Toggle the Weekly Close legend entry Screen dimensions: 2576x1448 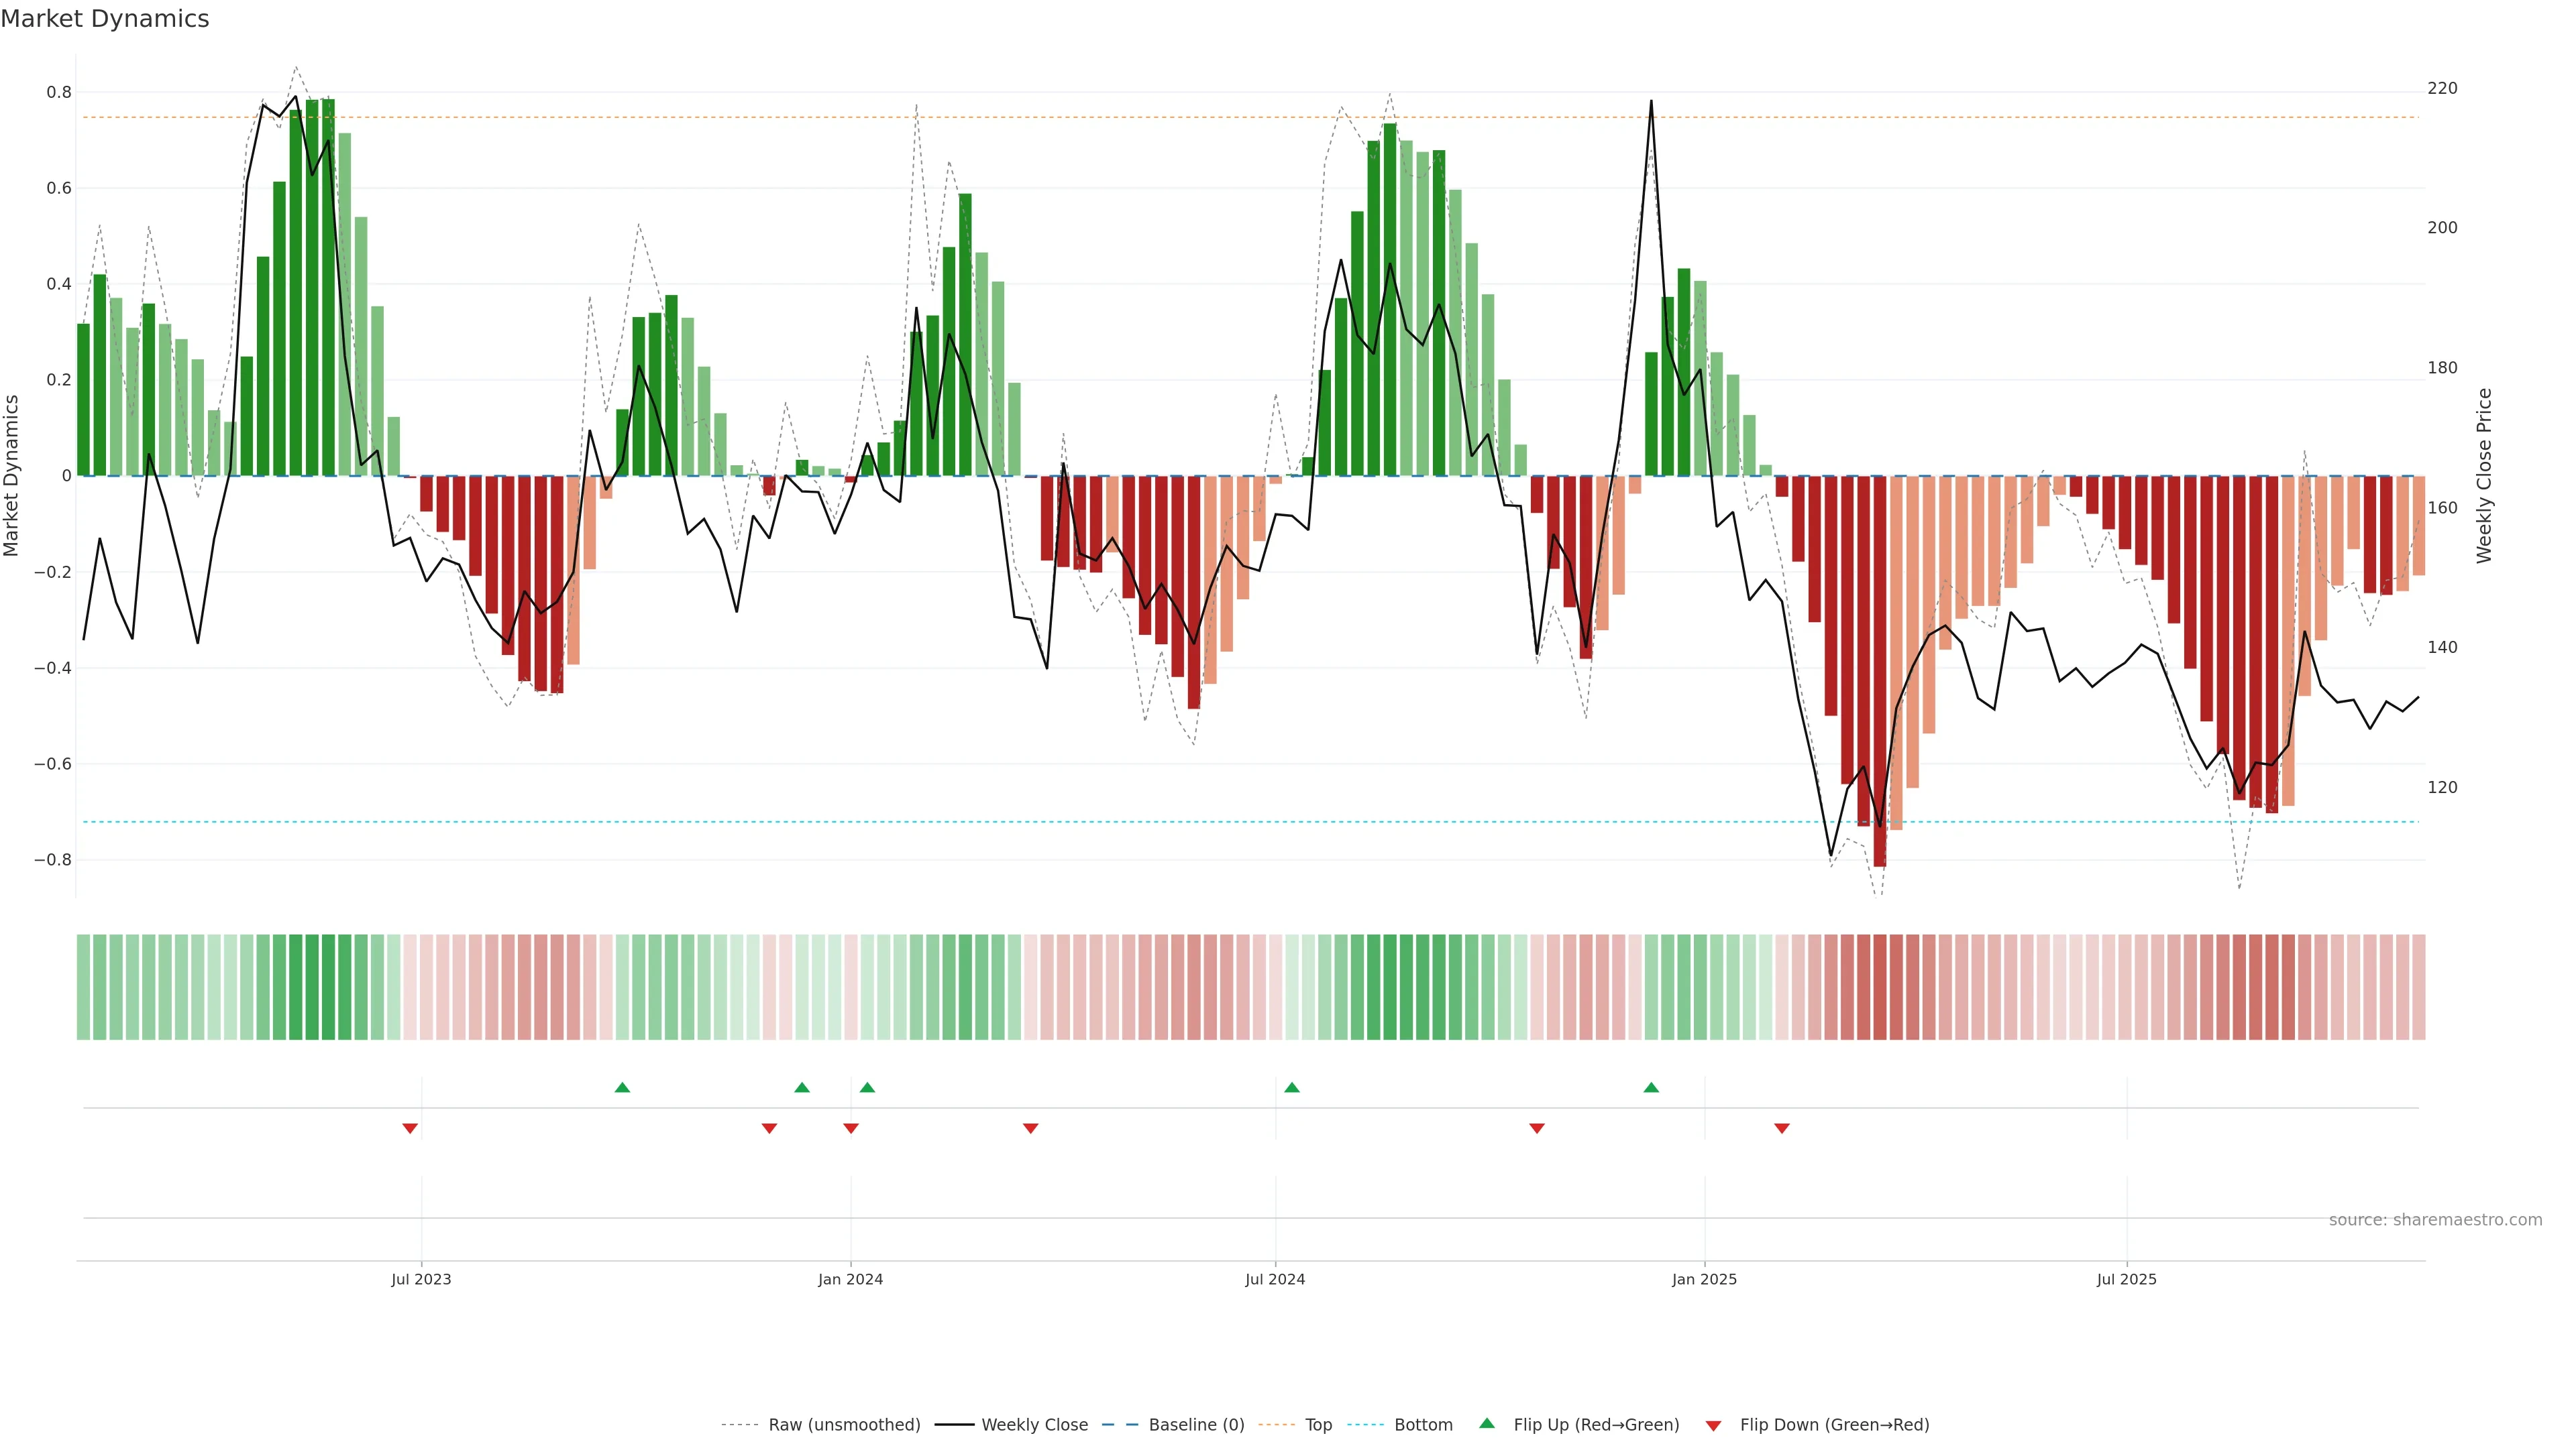click(x=1034, y=1424)
